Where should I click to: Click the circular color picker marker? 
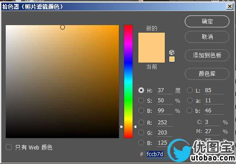point(62,27)
